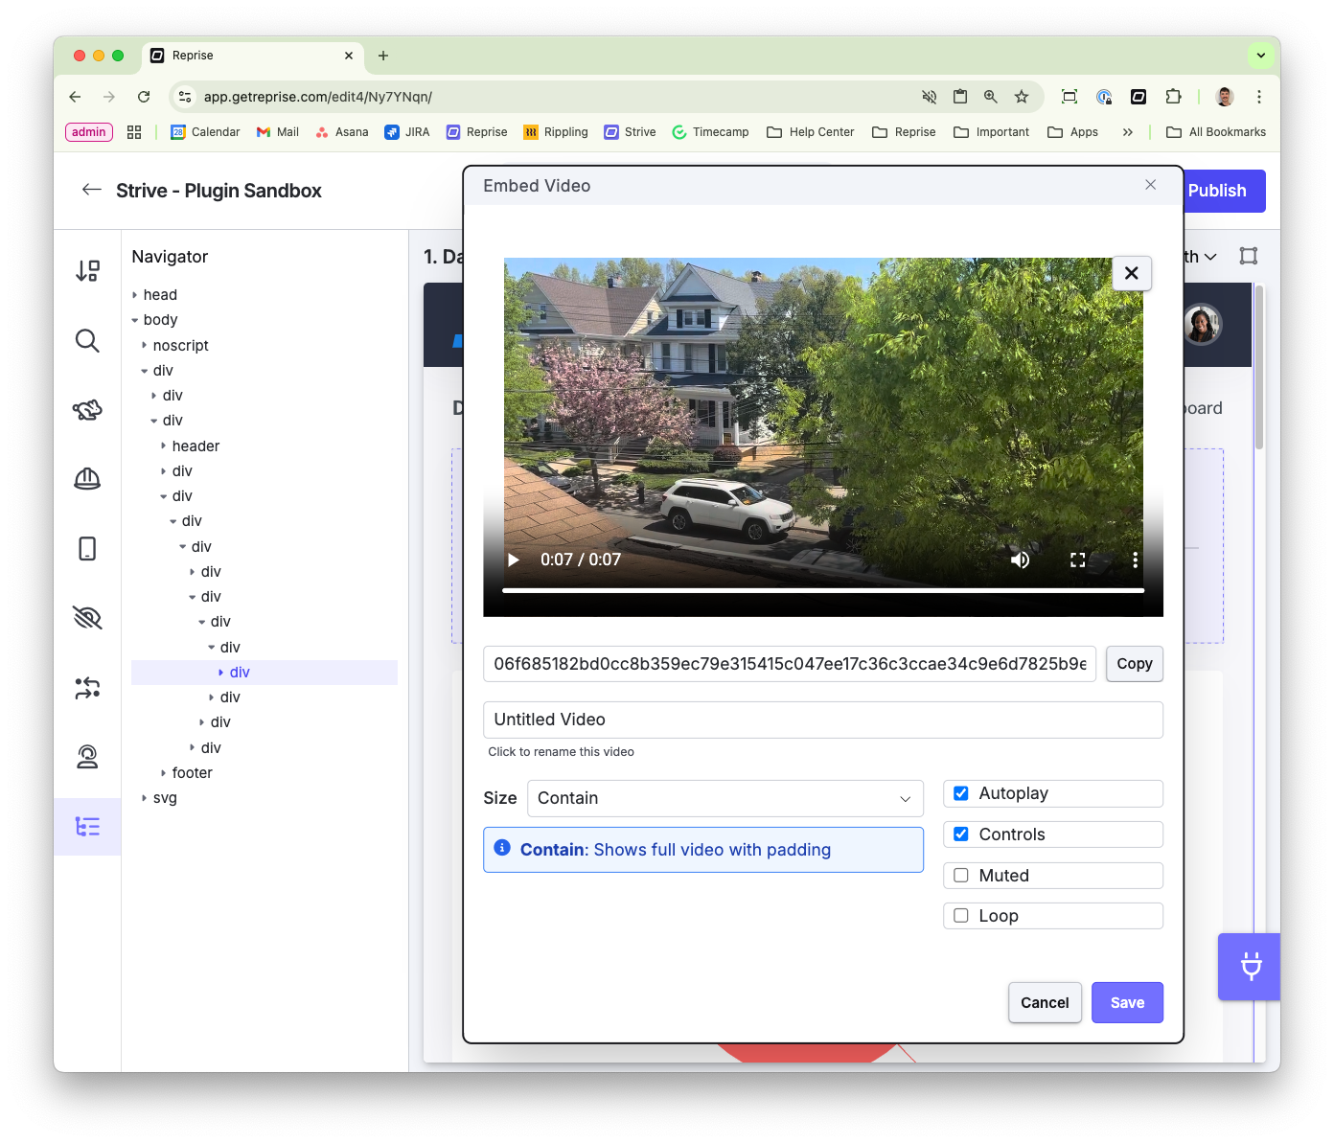Open the Reprise bookmark in bookmarks bar

pyautogui.click(x=476, y=132)
